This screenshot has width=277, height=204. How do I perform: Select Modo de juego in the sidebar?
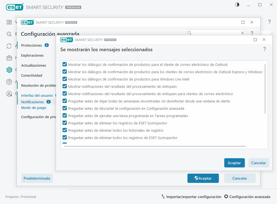coord(34,108)
